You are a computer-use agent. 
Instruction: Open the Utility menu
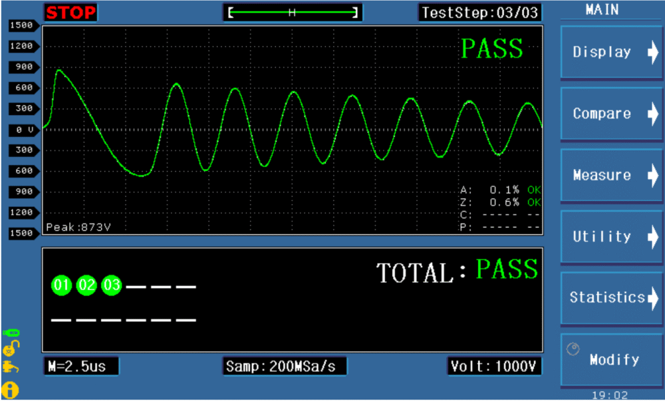click(x=612, y=237)
